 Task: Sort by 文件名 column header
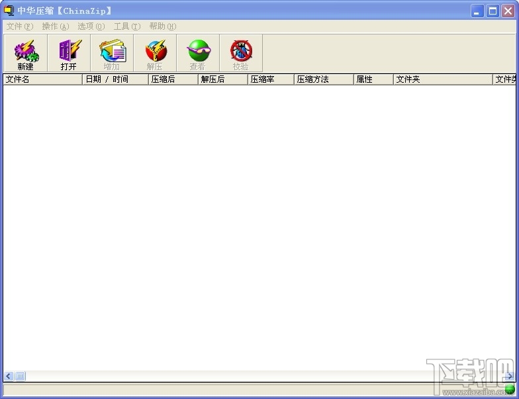[x=42, y=79]
